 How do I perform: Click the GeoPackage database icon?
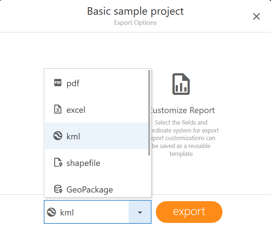pyautogui.click(x=58, y=189)
